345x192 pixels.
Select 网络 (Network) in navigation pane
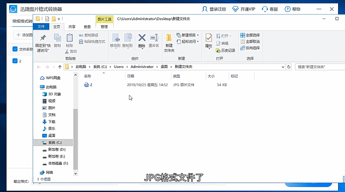(x=47, y=172)
